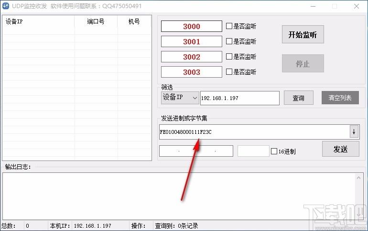Click the 总数 count value 0
The width and height of the screenshot is (368, 231).
click(27, 226)
